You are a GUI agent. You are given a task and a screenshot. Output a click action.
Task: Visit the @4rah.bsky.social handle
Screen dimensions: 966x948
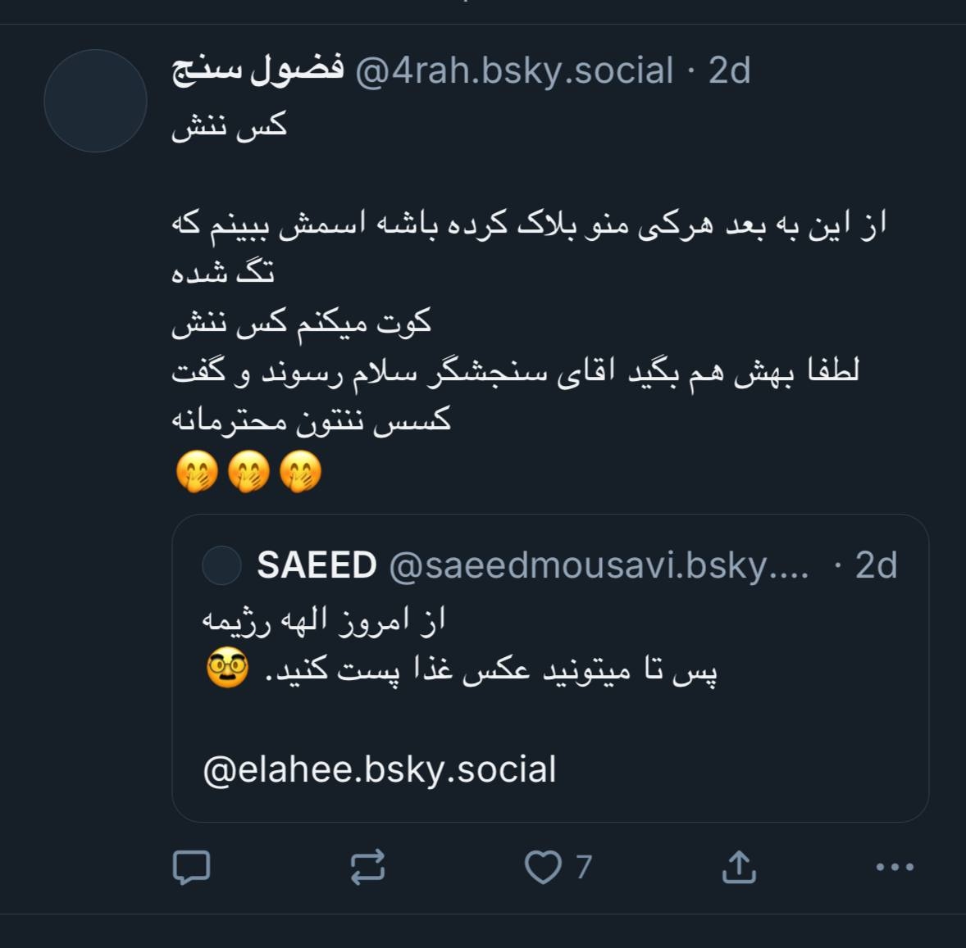point(514,70)
